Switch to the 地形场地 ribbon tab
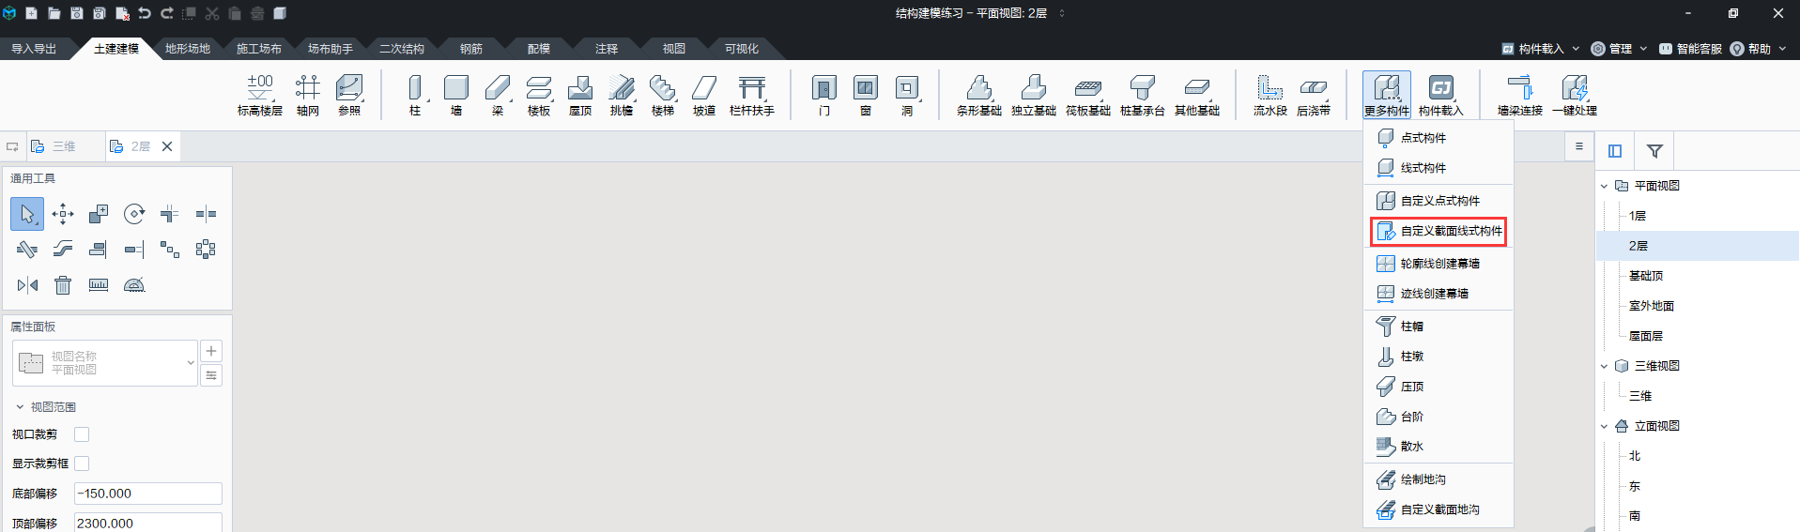 (188, 49)
